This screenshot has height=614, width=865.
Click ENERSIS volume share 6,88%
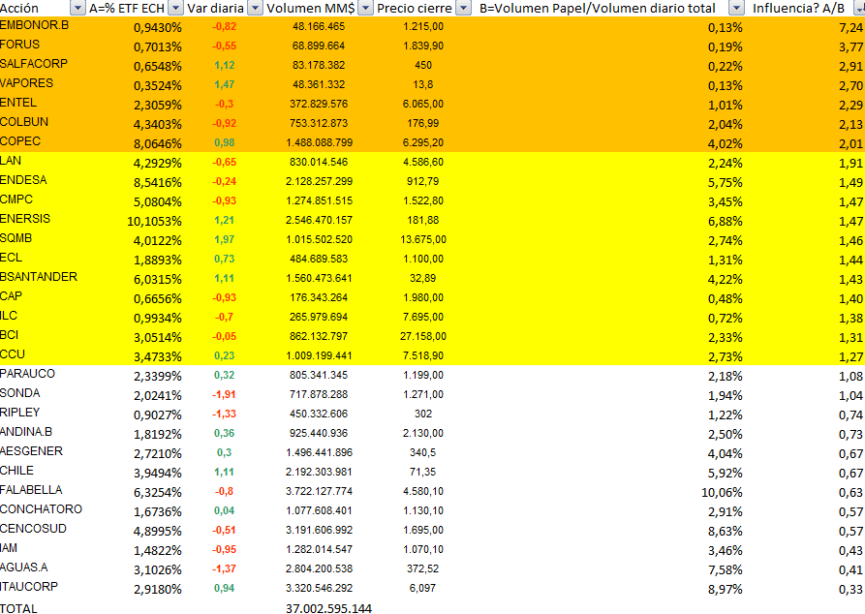[x=725, y=221]
